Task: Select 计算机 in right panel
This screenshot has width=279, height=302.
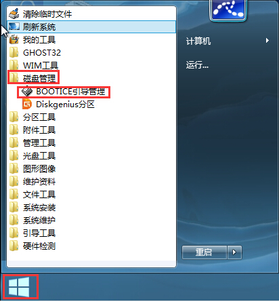Action: pos(198,41)
